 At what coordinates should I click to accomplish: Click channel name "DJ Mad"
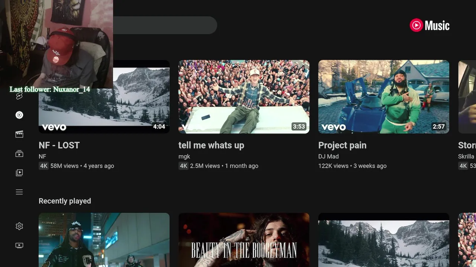coord(328,156)
